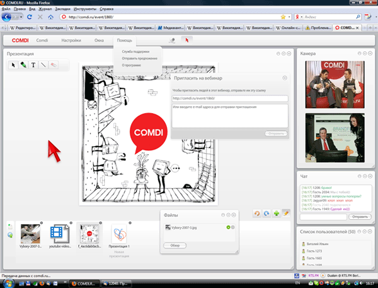
Task: Click the blue redo arrow below slide
Action: point(266,213)
